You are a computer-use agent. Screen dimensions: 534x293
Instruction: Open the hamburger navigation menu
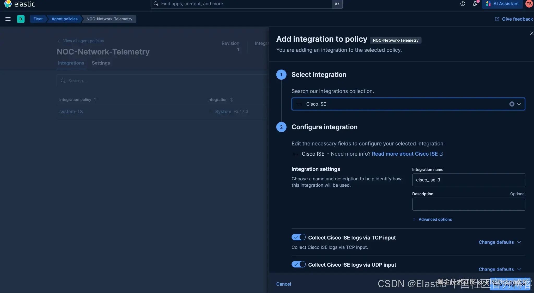coord(8,19)
